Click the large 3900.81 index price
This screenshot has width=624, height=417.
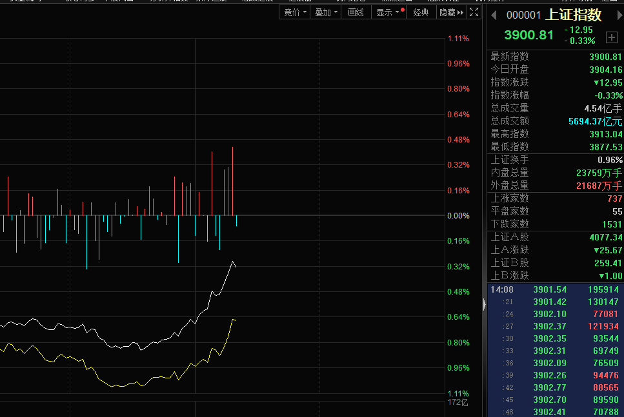click(x=528, y=35)
